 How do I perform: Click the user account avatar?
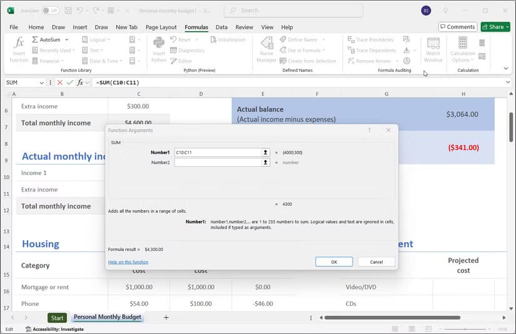tap(426, 11)
